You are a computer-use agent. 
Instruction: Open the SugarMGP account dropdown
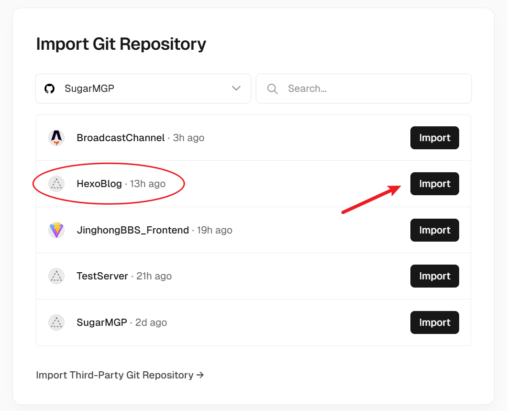coord(143,89)
